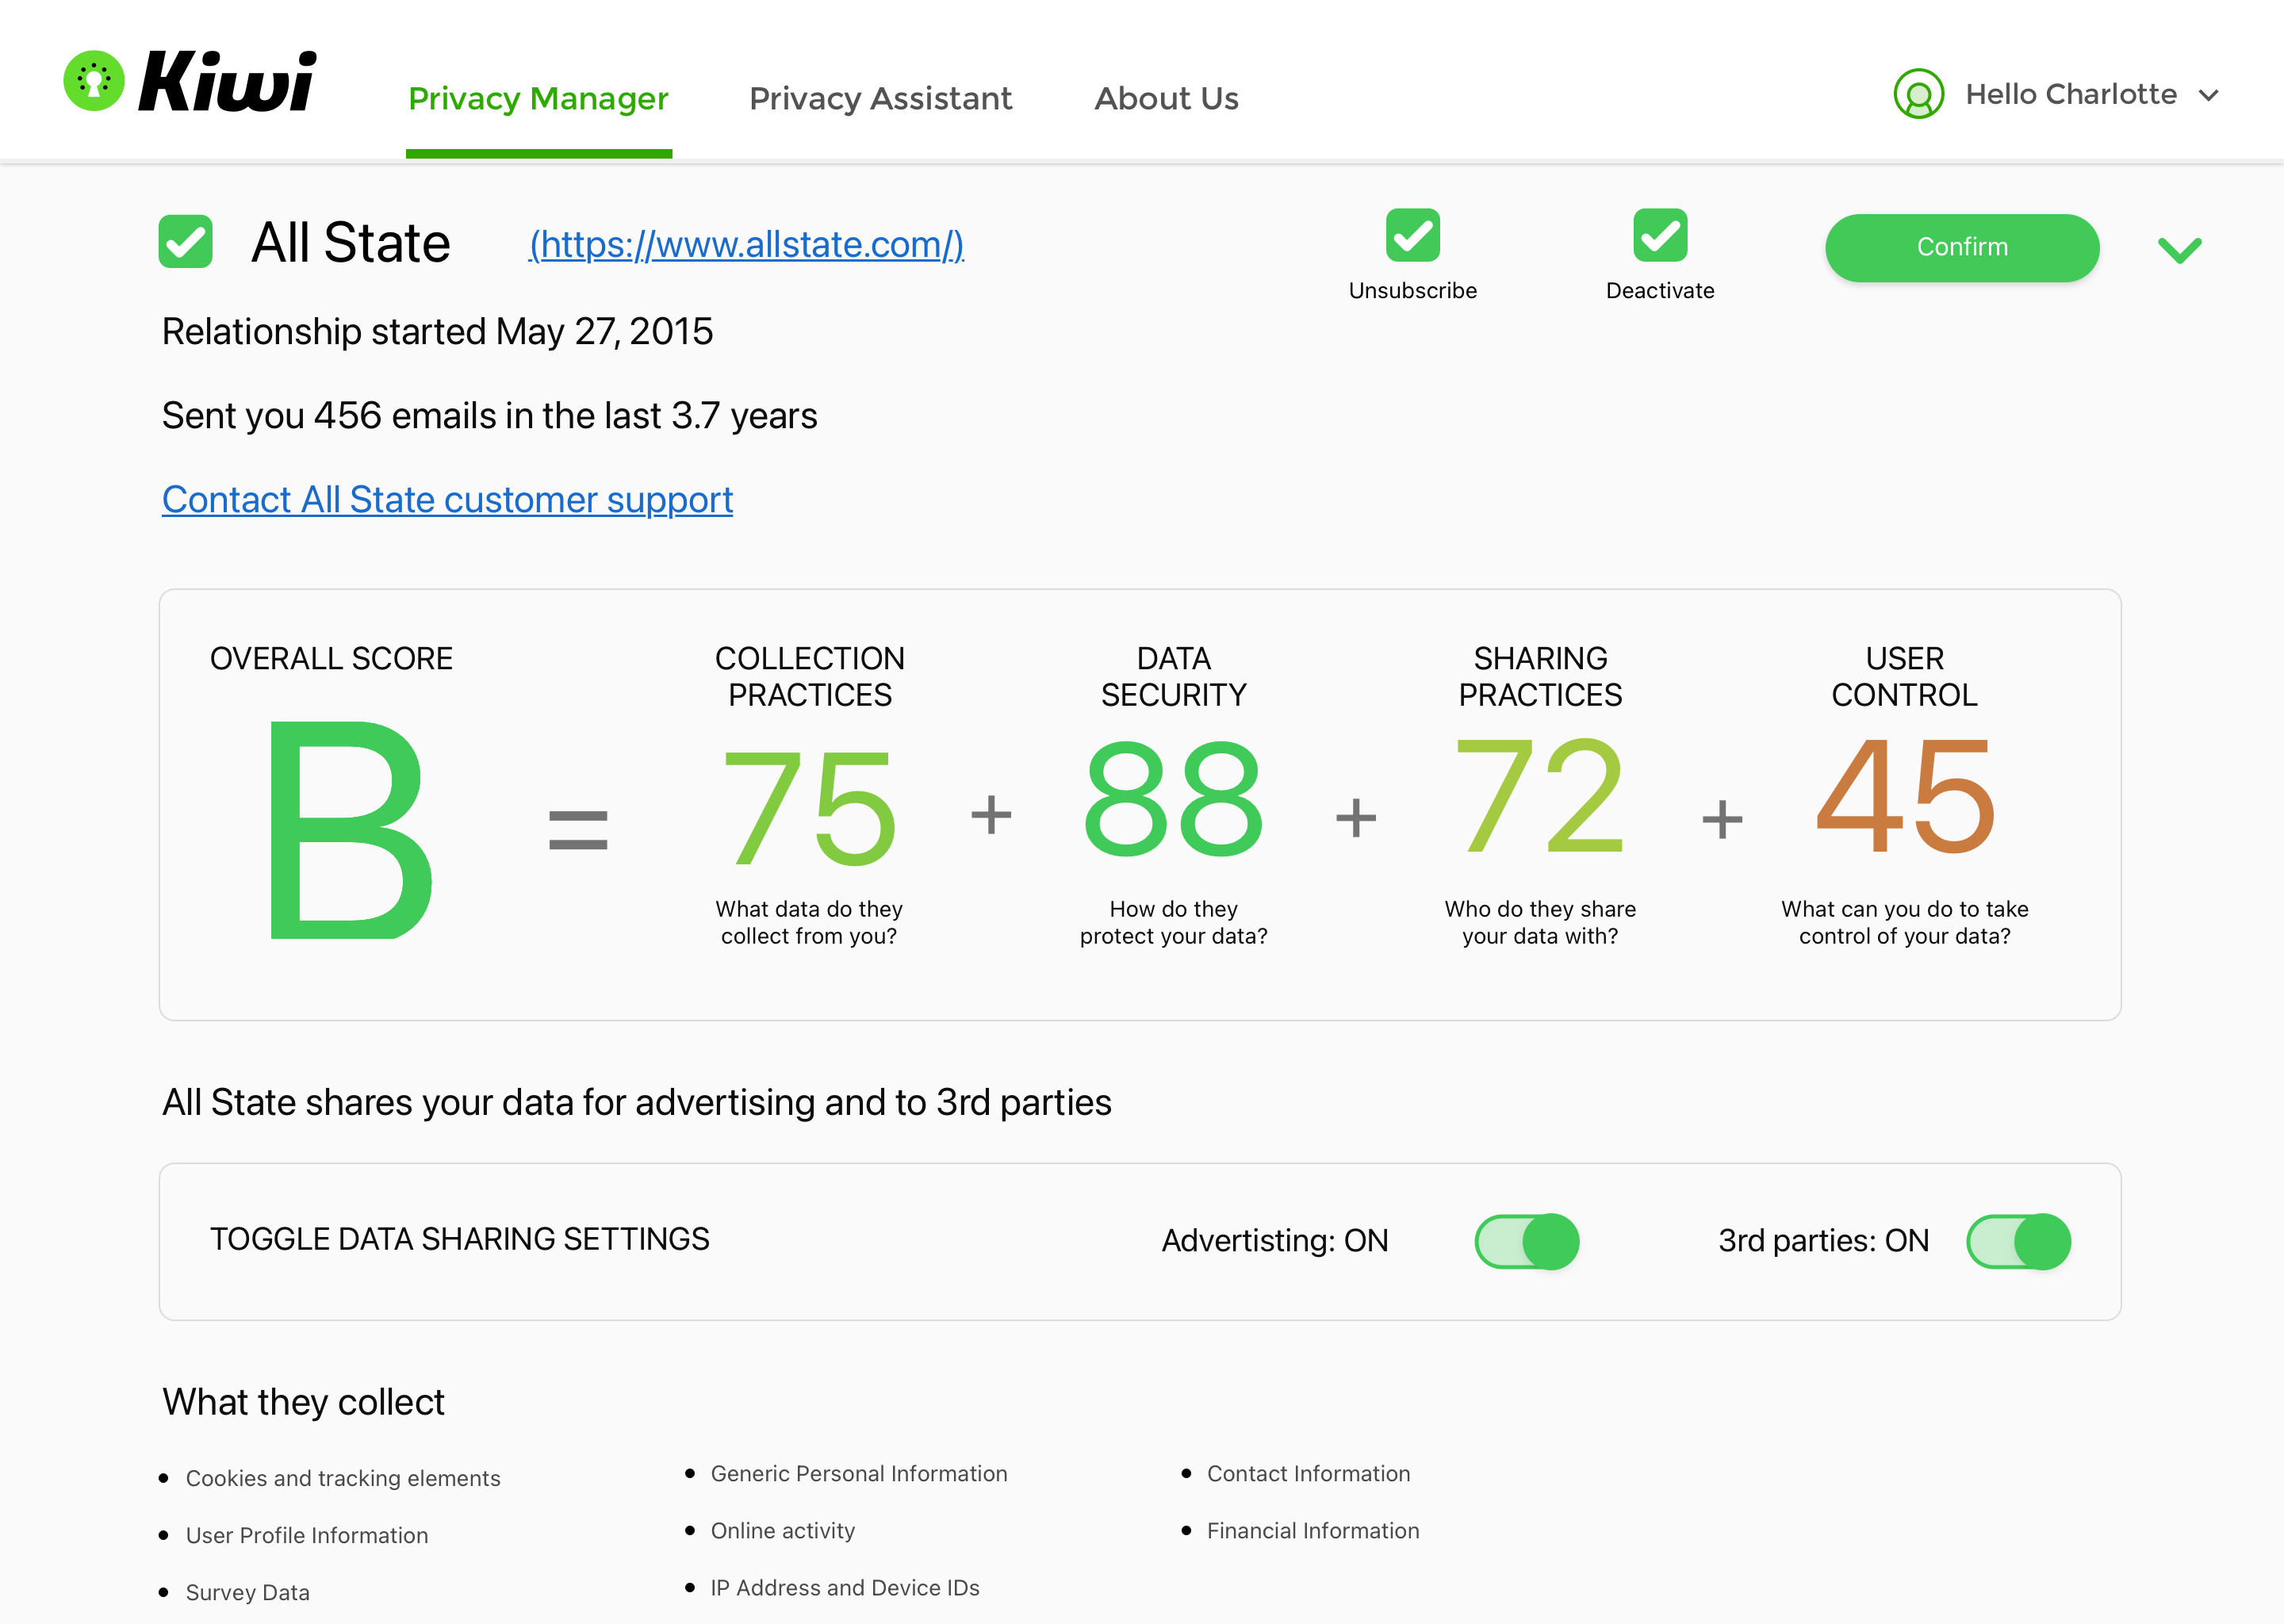Switch to the Privacy Assistant tab
This screenshot has height=1624, width=2284.
tap(880, 98)
